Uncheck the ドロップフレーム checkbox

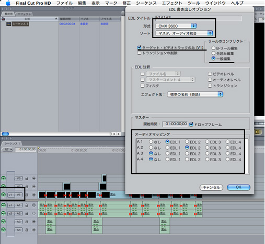click(191, 124)
